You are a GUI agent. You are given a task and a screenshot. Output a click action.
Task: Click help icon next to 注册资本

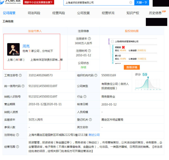(89, 39)
